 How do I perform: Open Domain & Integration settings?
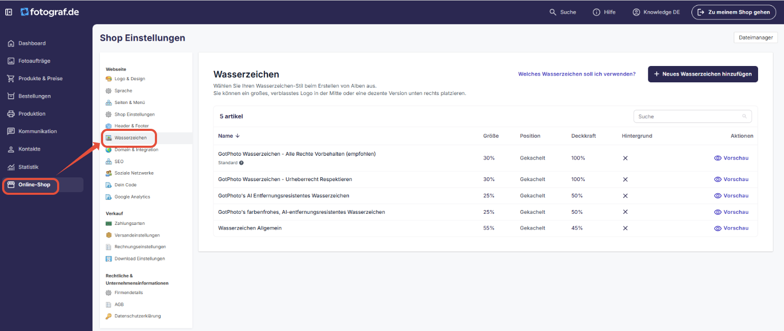click(136, 149)
